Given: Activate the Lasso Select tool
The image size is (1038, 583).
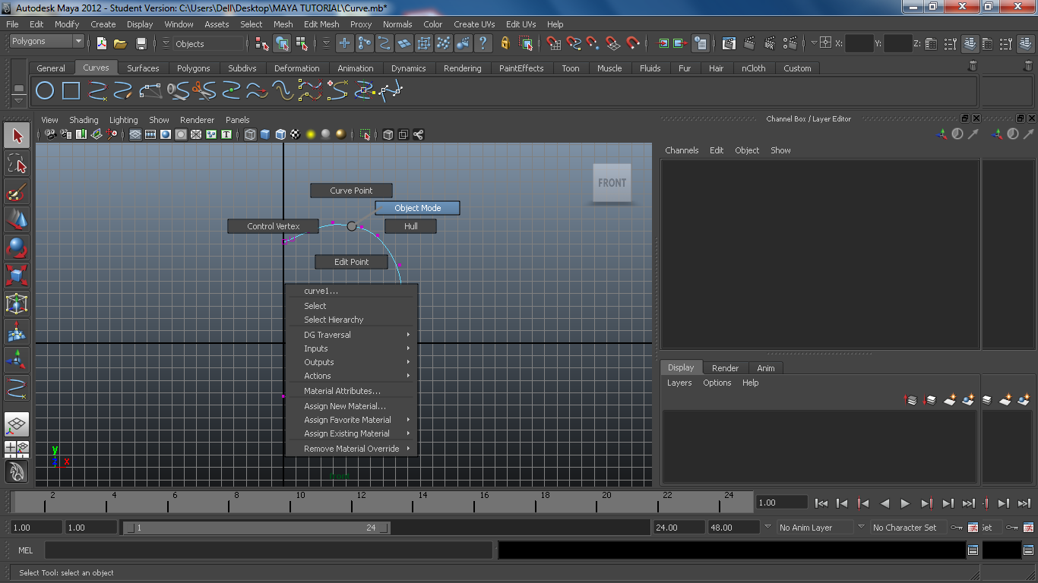Looking at the screenshot, I should [17, 163].
